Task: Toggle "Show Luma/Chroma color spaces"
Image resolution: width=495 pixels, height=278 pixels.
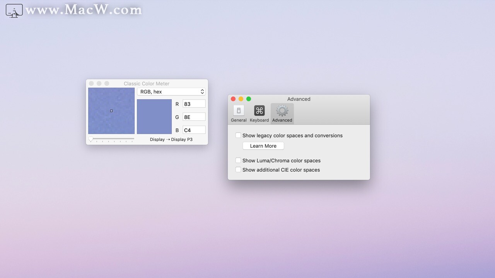Action: pyautogui.click(x=238, y=160)
